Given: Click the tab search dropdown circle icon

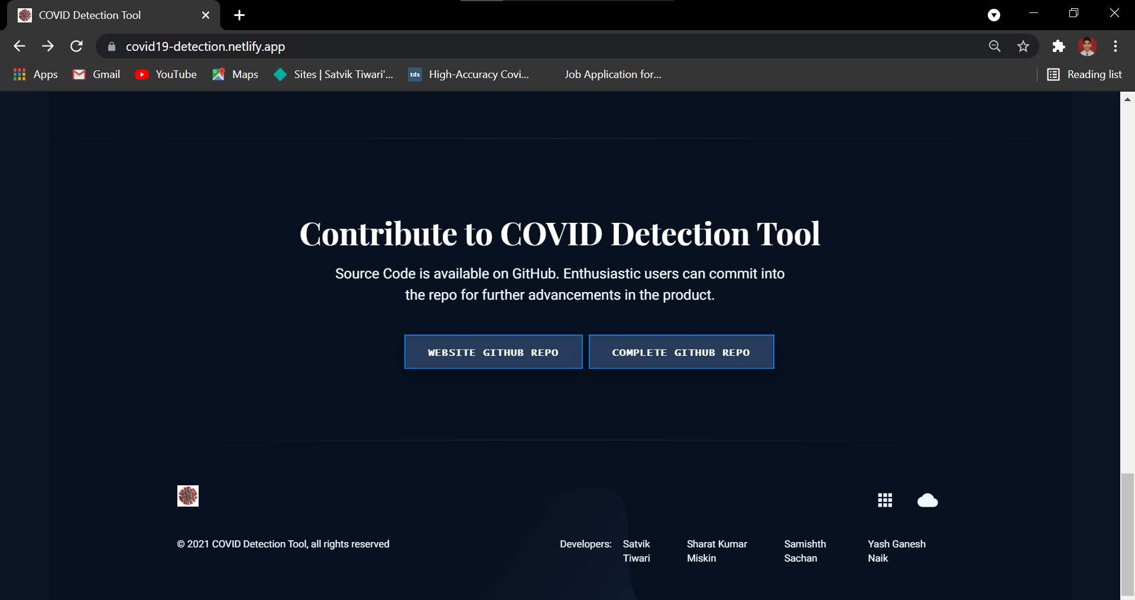Looking at the screenshot, I should [x=994, y=15].
